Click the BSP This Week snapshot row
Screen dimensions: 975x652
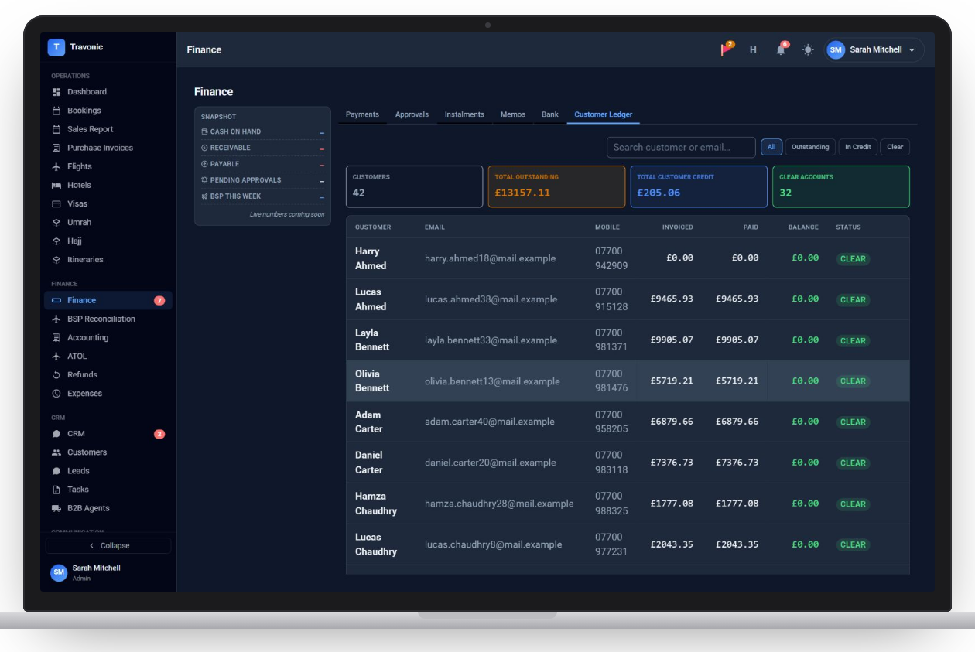point(262,196)
